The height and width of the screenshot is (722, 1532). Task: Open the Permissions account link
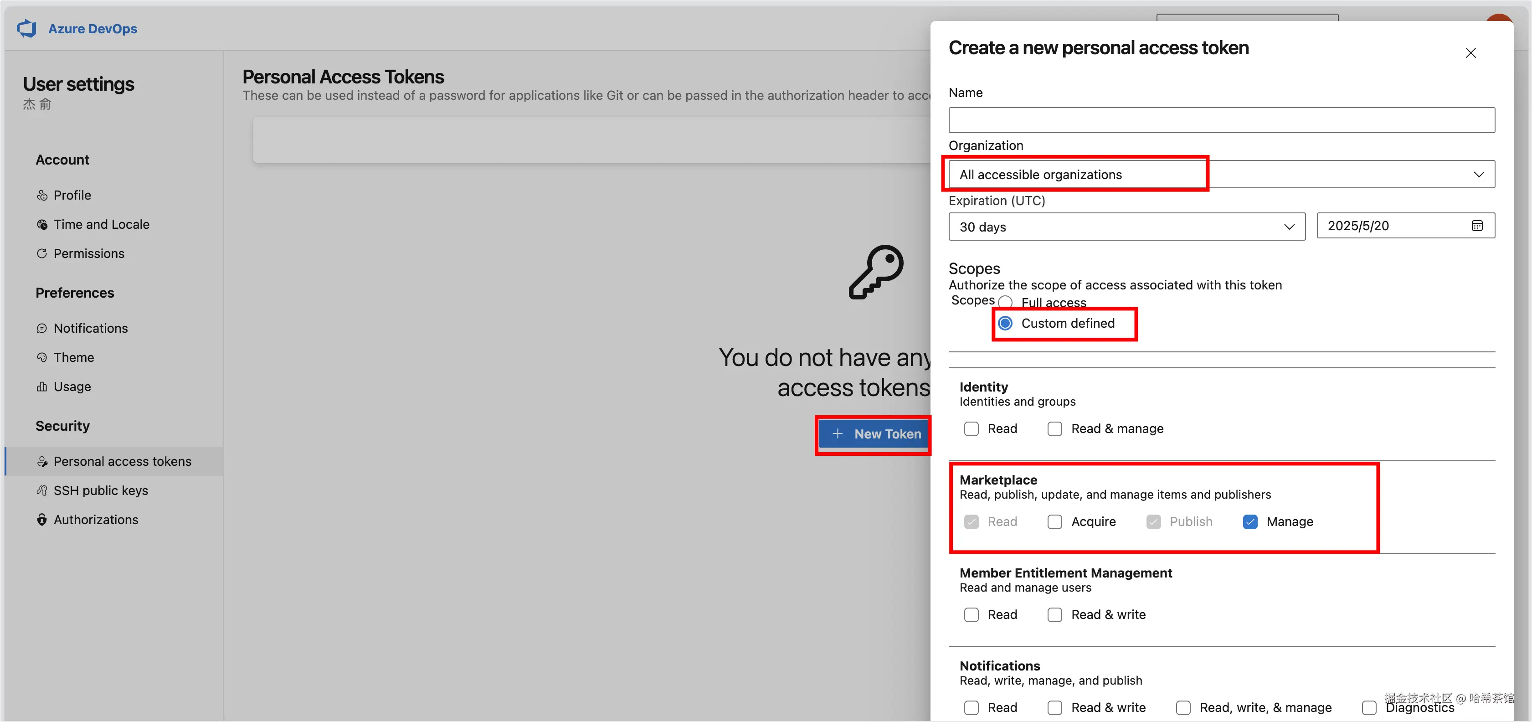(x=88, y=253)
